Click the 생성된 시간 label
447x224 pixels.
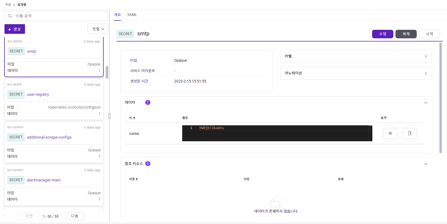139,81
